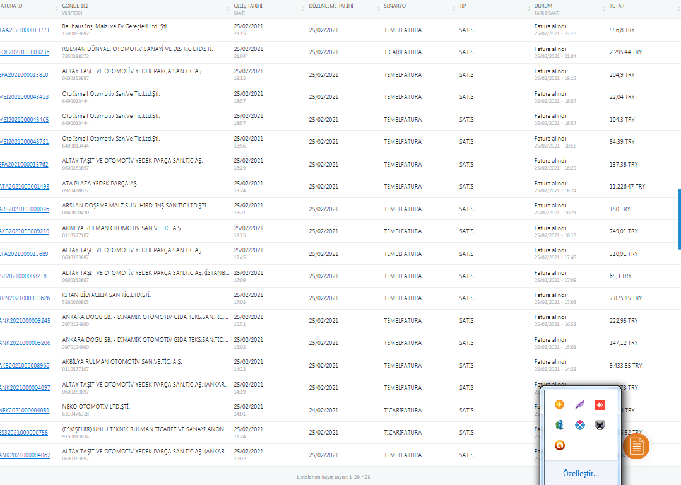Click the orange up-arrow tray icon
This screenshot has width=681, height=485.
click(559, 404)
